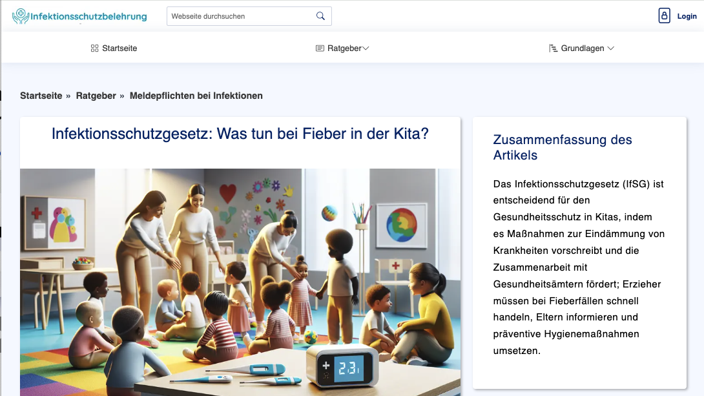Expand the Grundlagen dropdown chevron
The image size is (704, 396).
[609, 47]
